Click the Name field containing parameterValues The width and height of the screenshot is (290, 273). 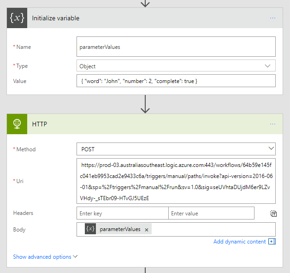pyautogui.click(x=176, y=47)
